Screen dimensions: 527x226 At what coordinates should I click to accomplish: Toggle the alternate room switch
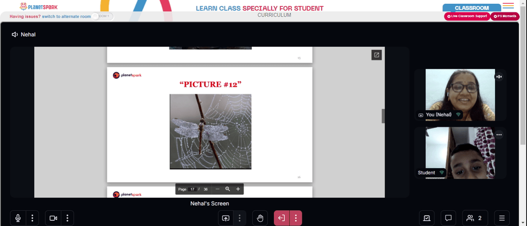click(103, 16)
